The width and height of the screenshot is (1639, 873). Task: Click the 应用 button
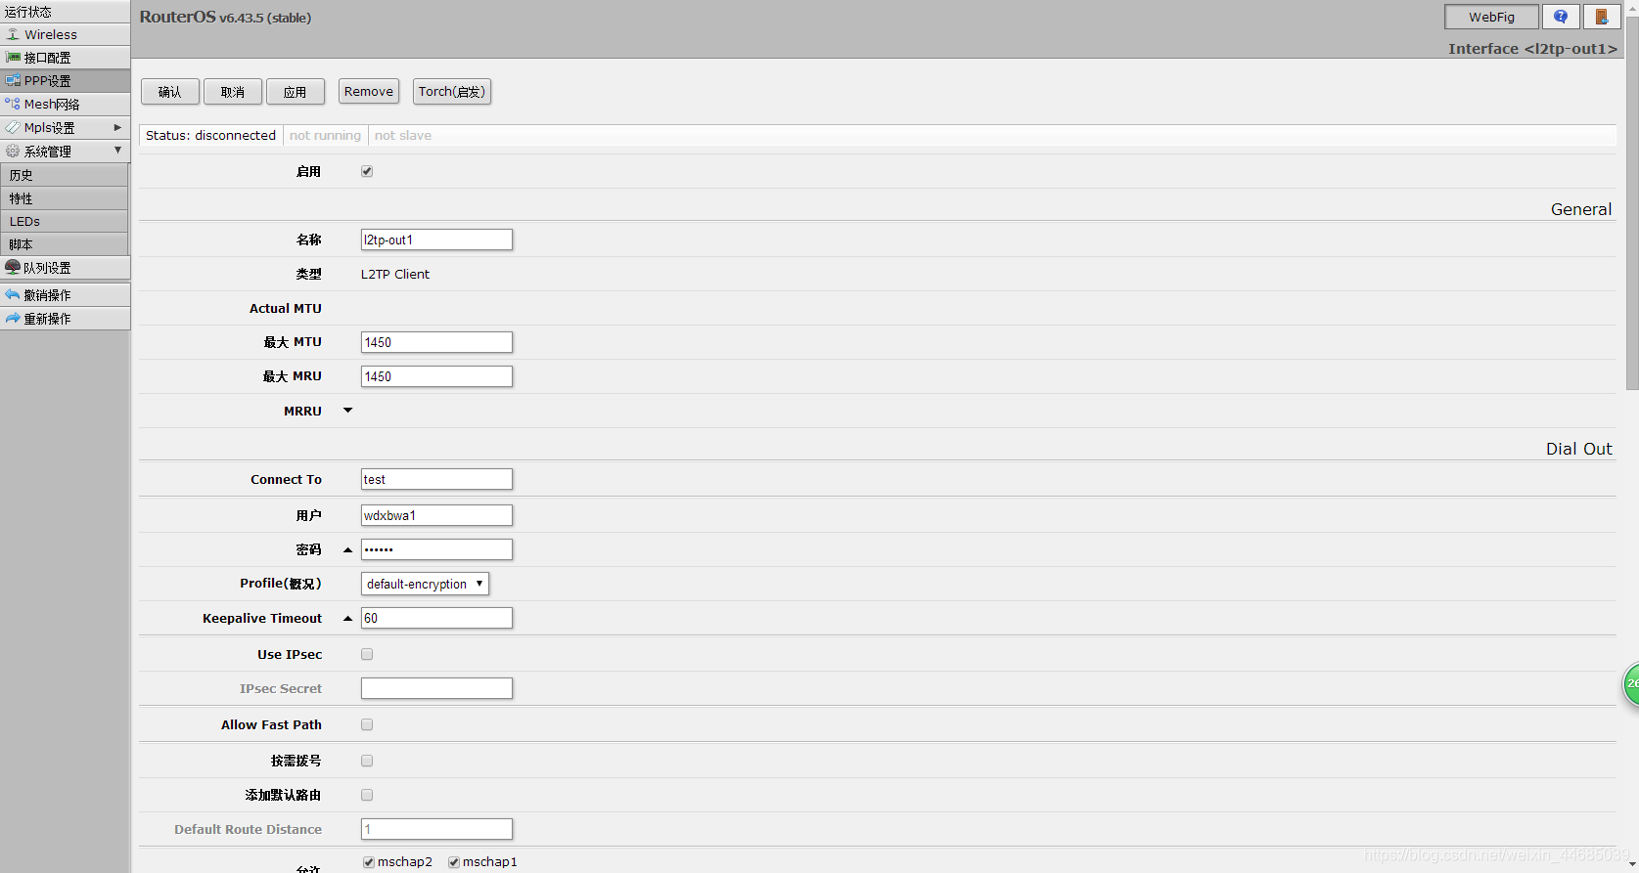click(x=296, y=92)
